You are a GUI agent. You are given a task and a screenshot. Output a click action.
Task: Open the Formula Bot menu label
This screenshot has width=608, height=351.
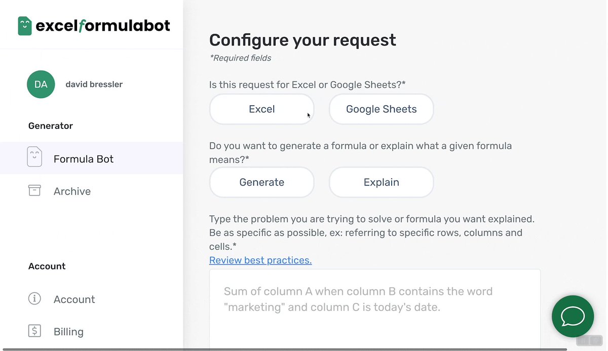coord(84,159)
